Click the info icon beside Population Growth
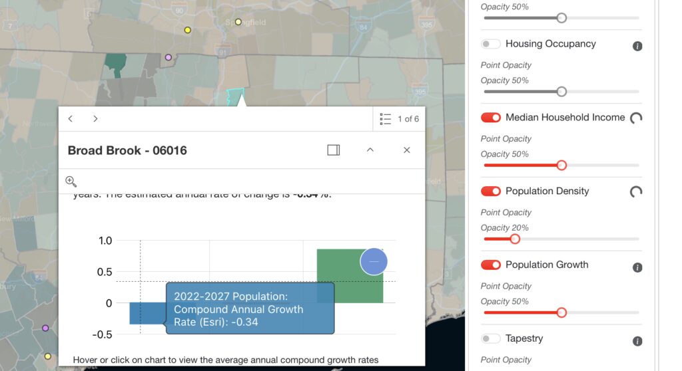 click(637, 267)
